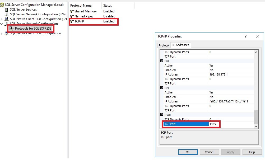
Task: Click the Cancel button
Action: click(209, 152)
